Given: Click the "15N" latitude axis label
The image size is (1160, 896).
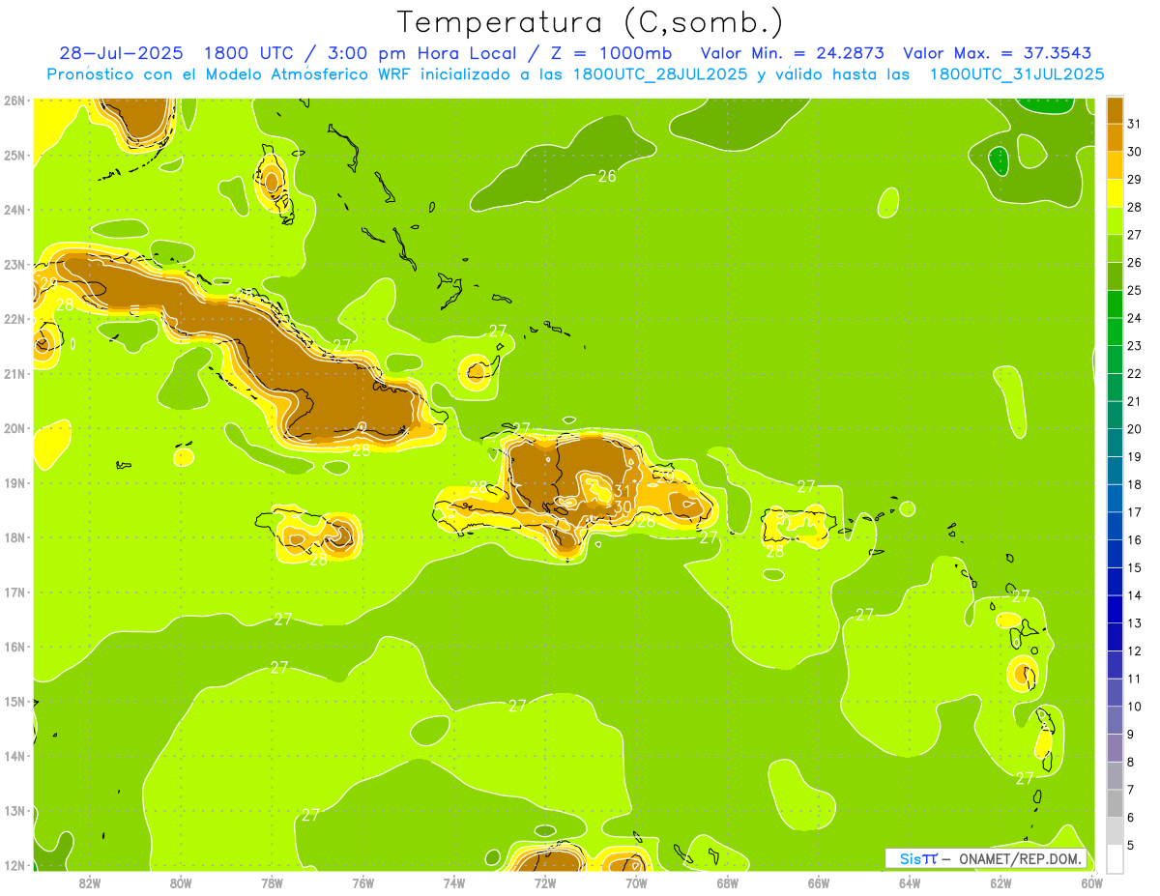Looking at the screenshot, I should [14, 702].
